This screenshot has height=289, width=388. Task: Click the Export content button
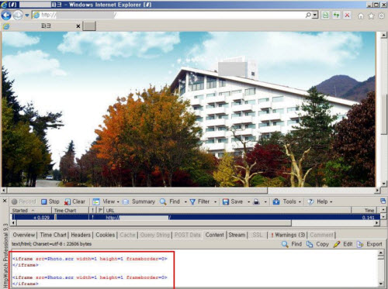coord(369,244)
